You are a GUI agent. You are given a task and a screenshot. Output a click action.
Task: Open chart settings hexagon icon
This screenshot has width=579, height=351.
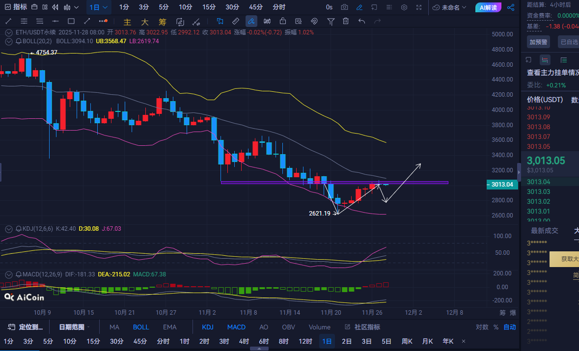(x=404, y=7)
